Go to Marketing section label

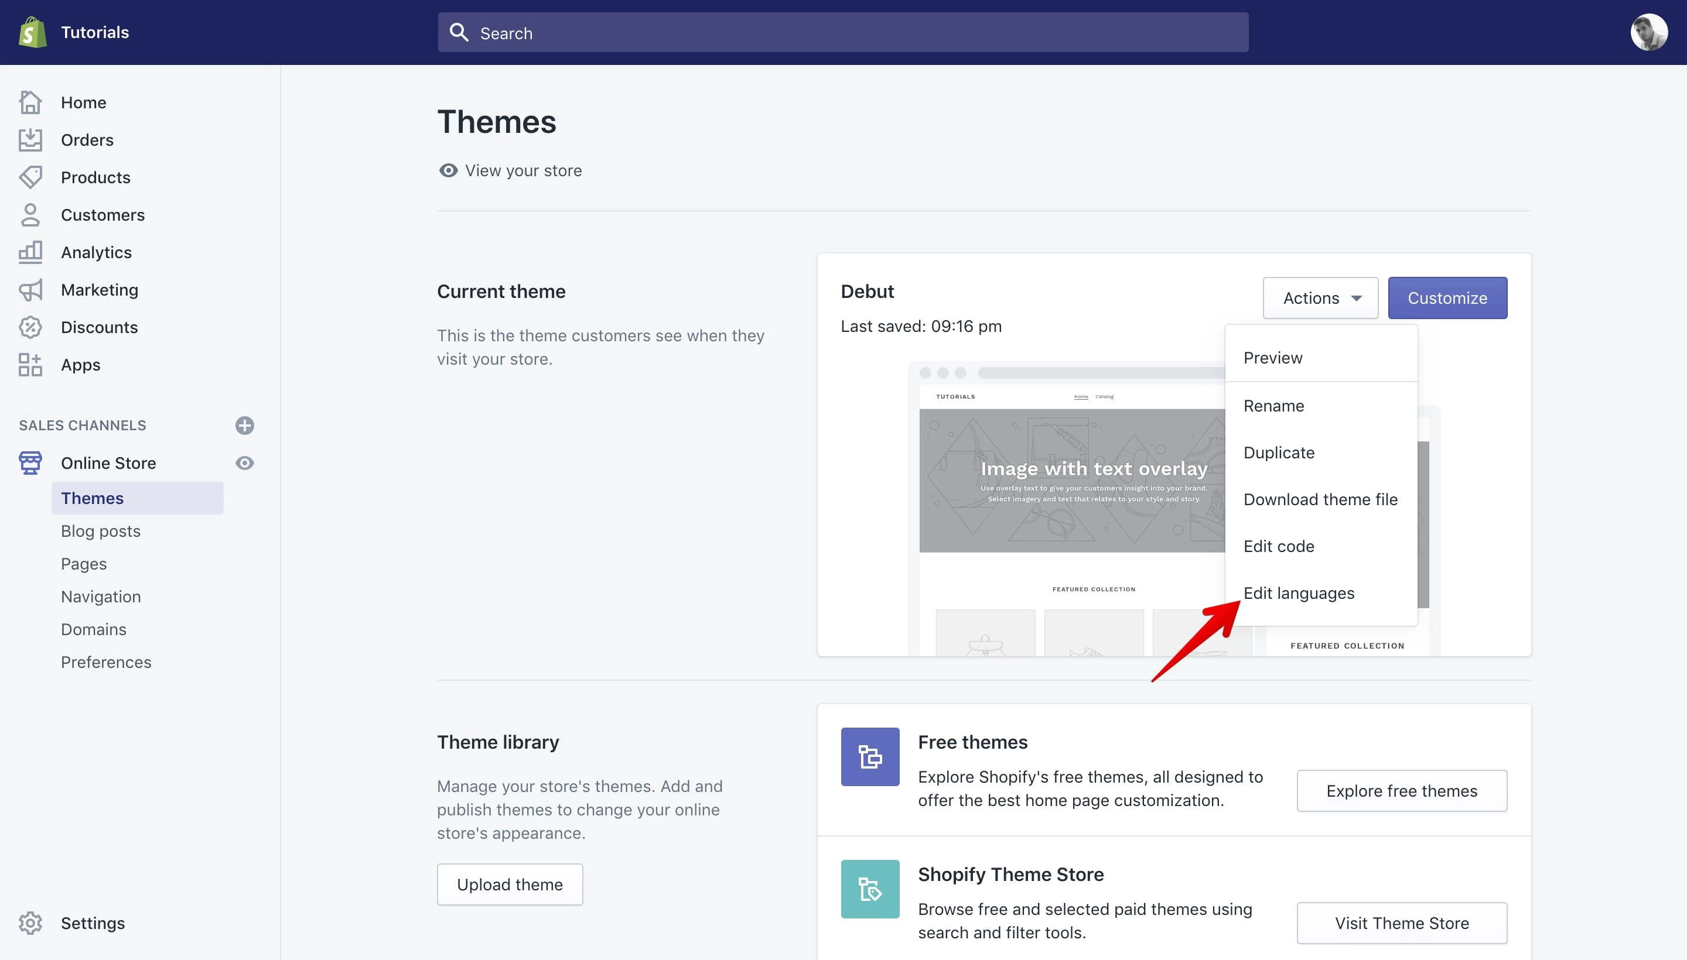pos(100,290)
